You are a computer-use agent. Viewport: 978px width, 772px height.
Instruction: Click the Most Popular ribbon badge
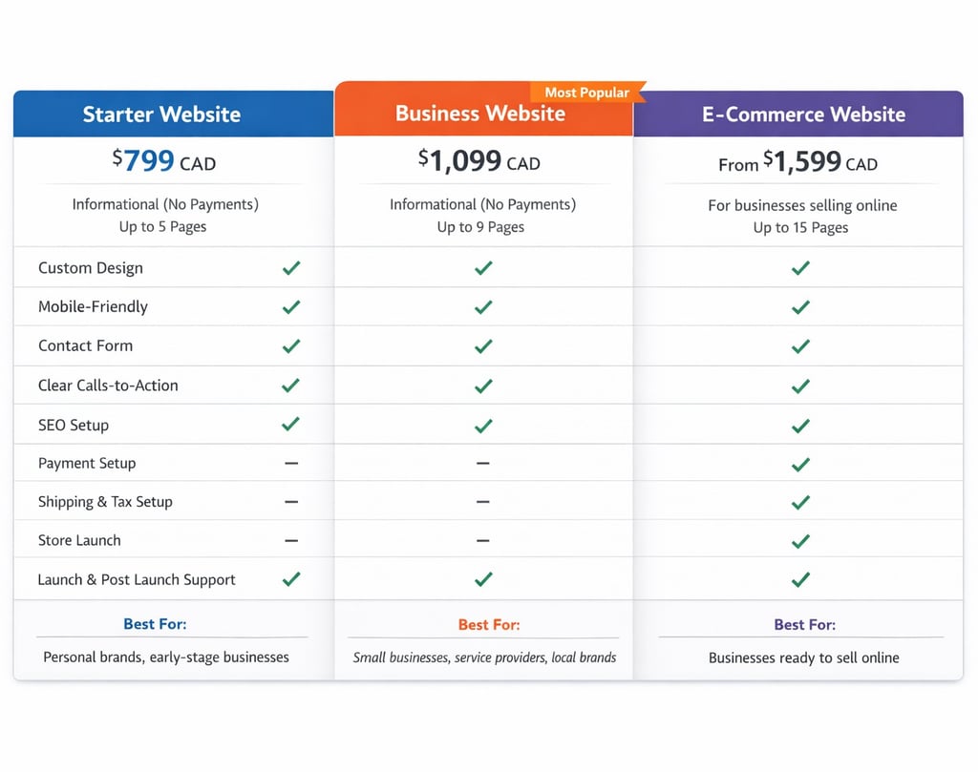588,93
